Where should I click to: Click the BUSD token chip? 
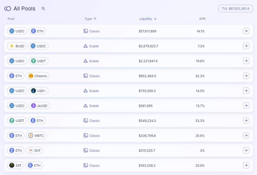pyautogui.click(x=17, y=46)
